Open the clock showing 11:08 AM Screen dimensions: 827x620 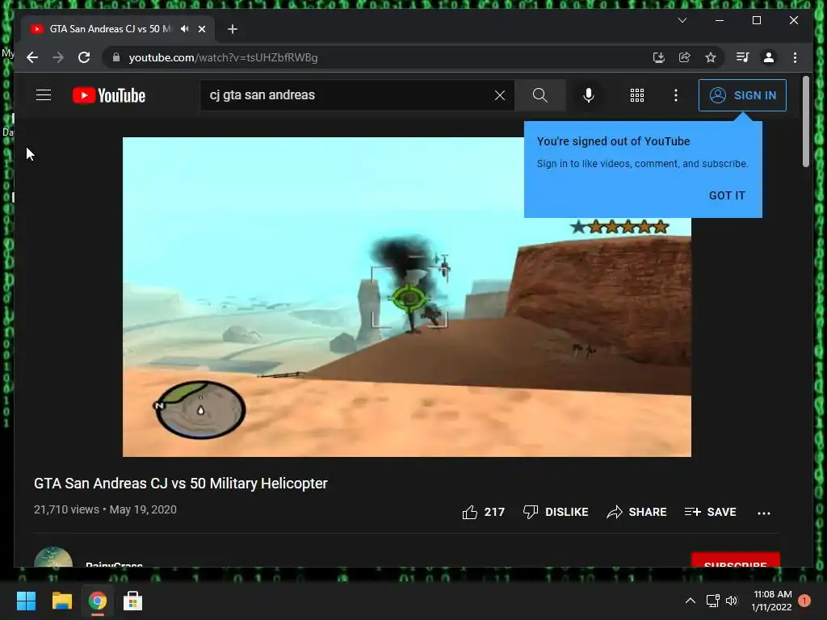[x=771, y=601]
